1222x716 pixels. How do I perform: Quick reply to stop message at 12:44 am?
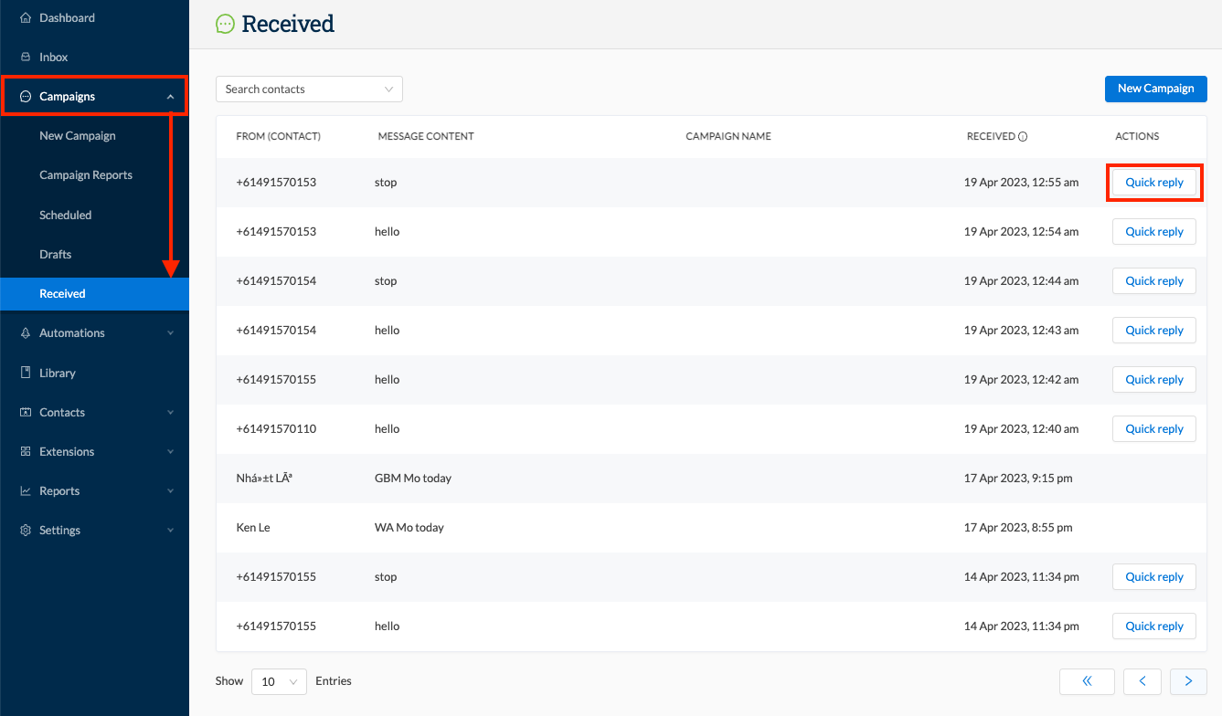(x=1154, y=281)
